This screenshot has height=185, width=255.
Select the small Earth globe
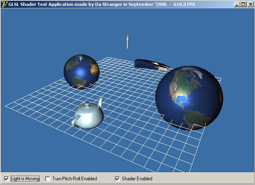tap(82, 72)
